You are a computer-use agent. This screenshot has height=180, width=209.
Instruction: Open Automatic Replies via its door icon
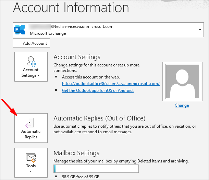[x=31, y=122]
